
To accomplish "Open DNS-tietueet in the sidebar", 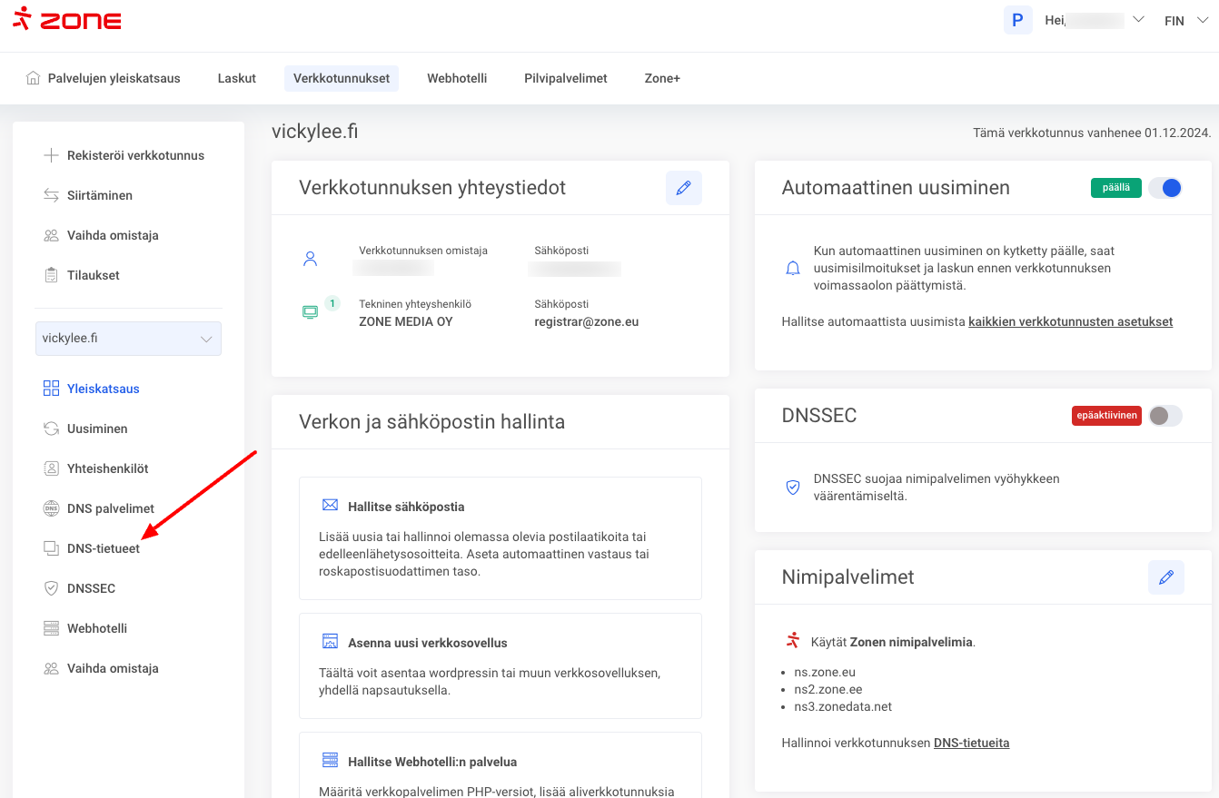I will point(103,548).
